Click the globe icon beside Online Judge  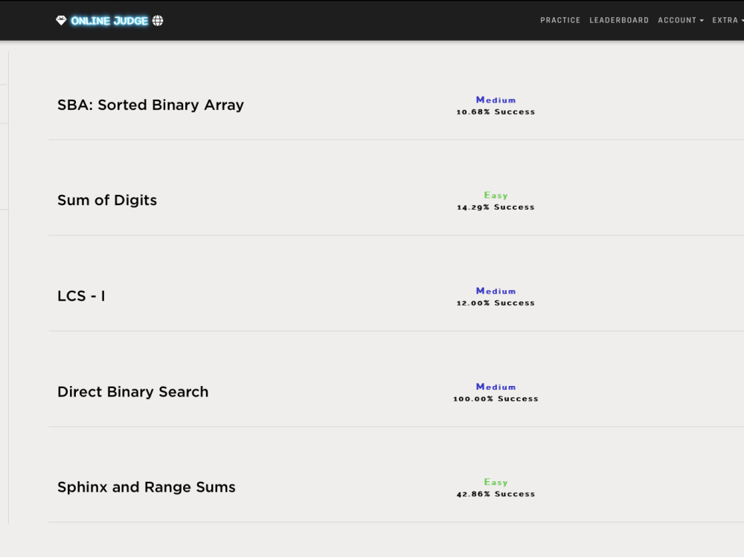(x=158, y=20)
